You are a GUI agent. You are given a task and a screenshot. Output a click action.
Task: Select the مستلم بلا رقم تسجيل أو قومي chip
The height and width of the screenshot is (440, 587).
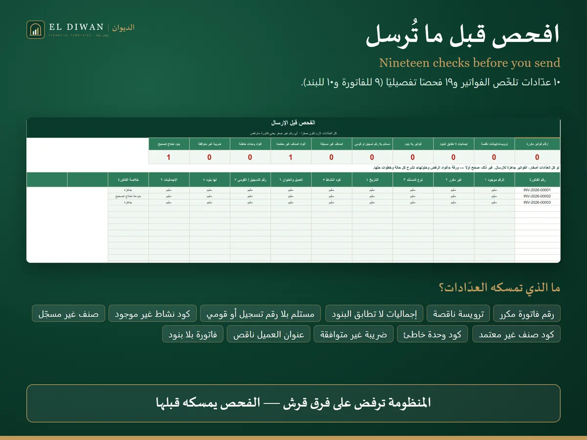(x=261, y=313)
